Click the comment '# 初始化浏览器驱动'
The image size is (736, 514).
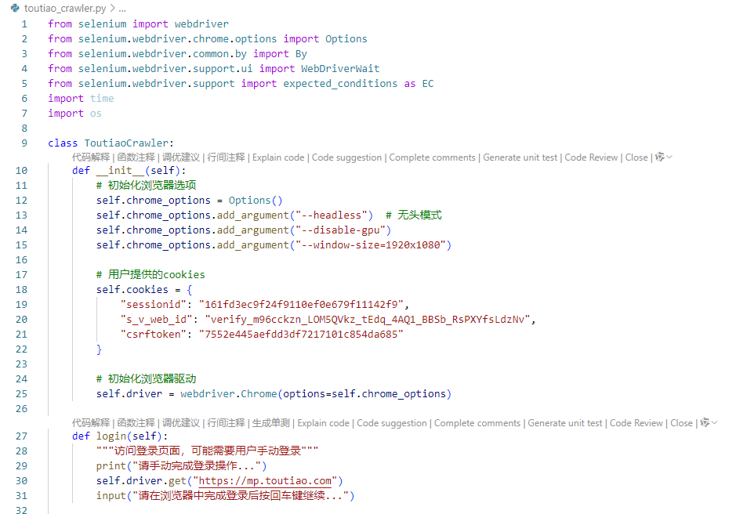coord(146,378)
